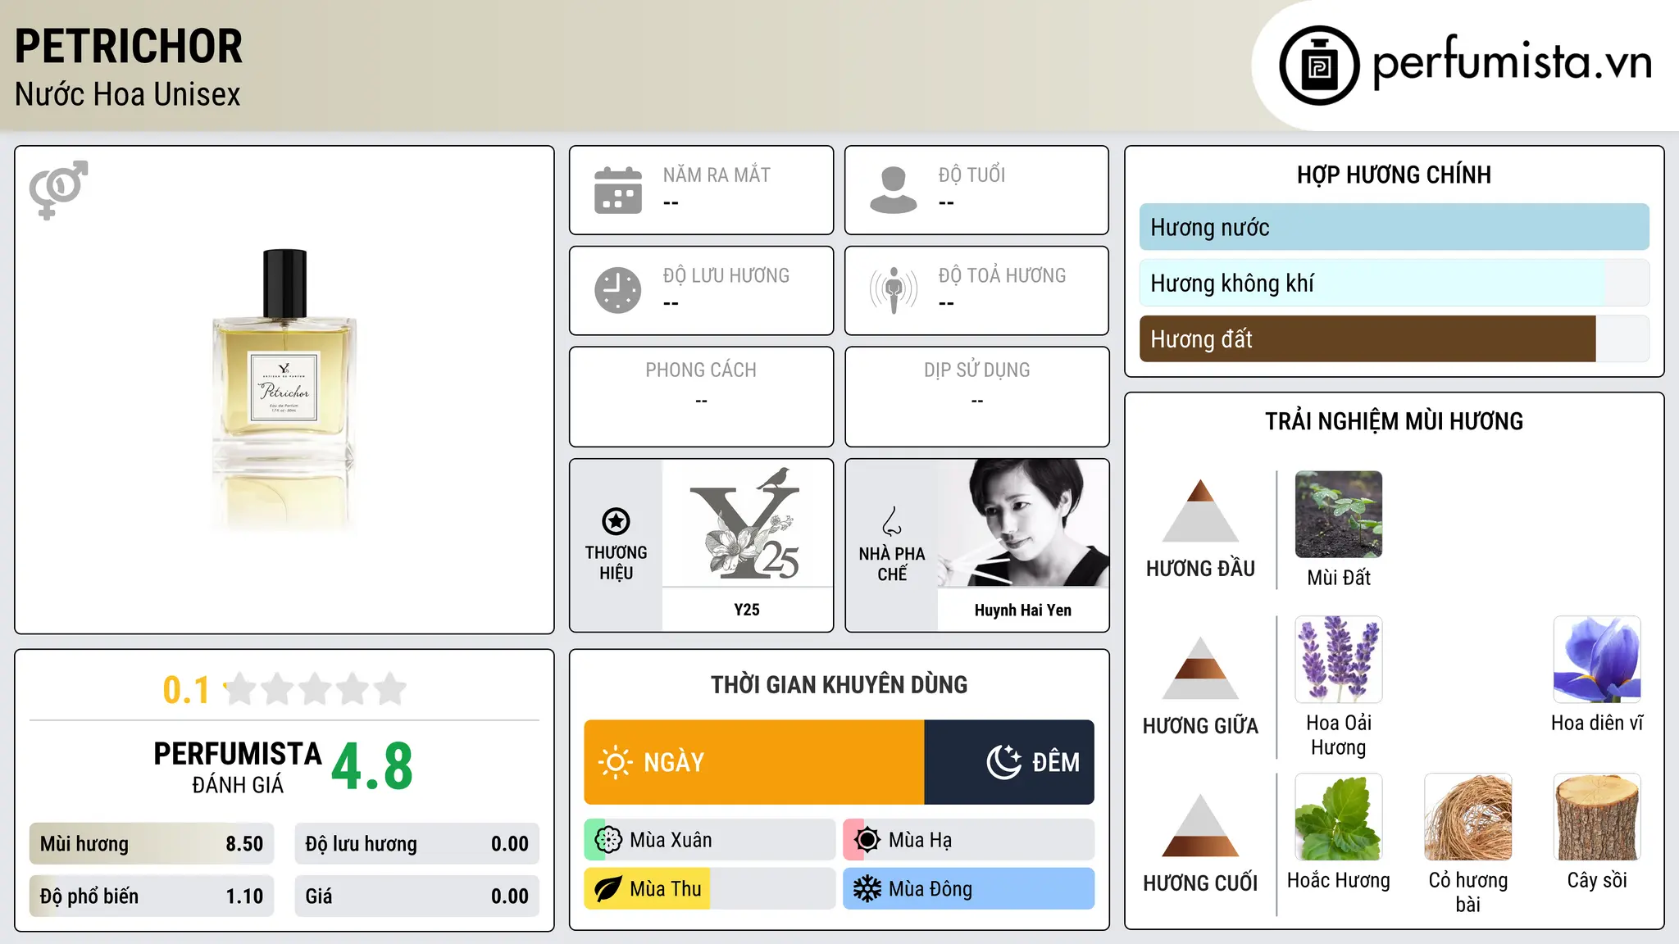Click the Y25 brand name link

click(x=747, y=610)
